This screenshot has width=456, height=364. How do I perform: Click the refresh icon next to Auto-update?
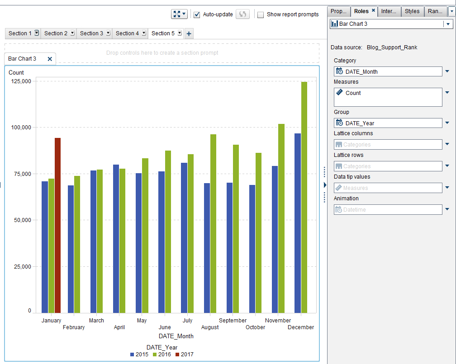tap(242, 14)
